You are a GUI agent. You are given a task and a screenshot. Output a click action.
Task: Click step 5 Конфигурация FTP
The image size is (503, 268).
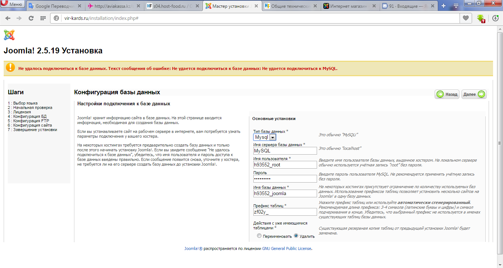(28, 121)
